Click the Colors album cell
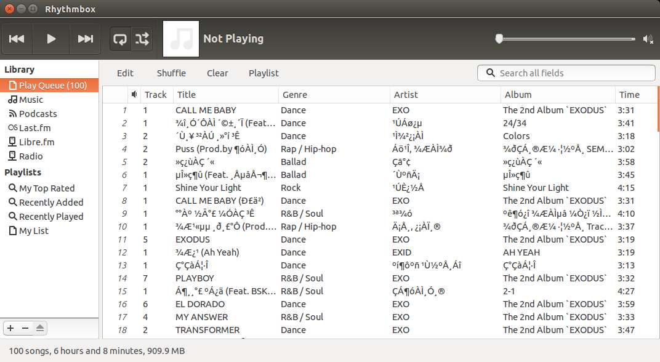This screenshot has width=660, height=362. click(516, 136)
